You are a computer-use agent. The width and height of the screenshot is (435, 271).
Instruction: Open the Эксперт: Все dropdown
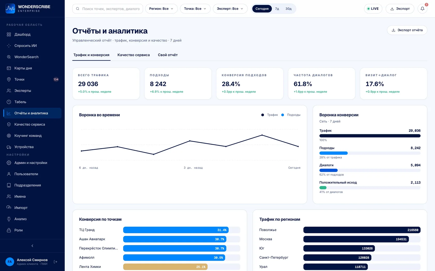[230, 9]
